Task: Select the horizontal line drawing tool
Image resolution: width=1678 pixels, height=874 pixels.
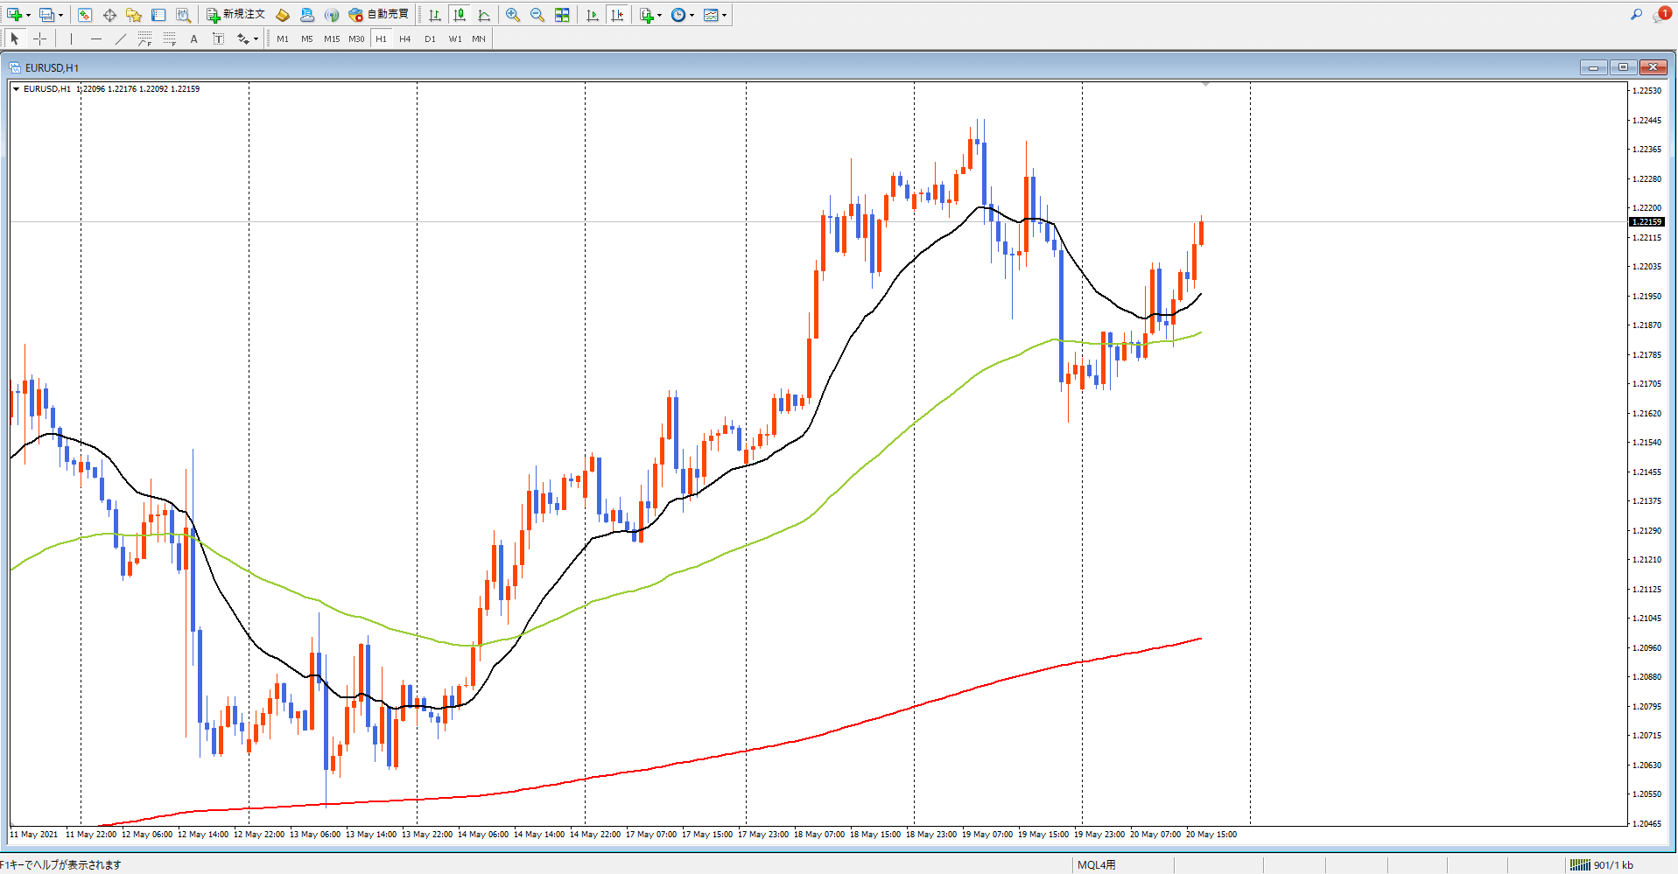Action: 96,38
